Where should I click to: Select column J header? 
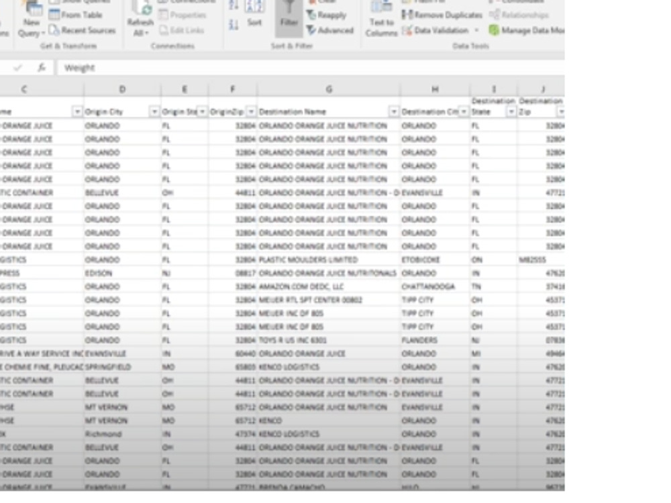541,89
